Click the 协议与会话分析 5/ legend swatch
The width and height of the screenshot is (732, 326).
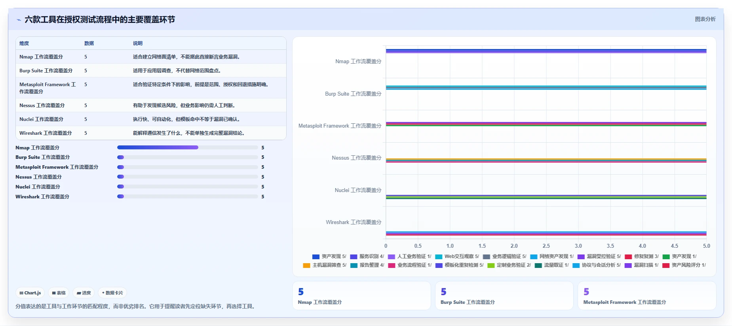pyautogui.click(x=576, y=266)
